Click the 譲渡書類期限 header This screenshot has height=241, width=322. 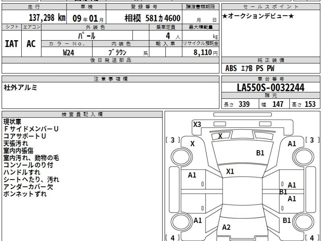coord(201,7)
